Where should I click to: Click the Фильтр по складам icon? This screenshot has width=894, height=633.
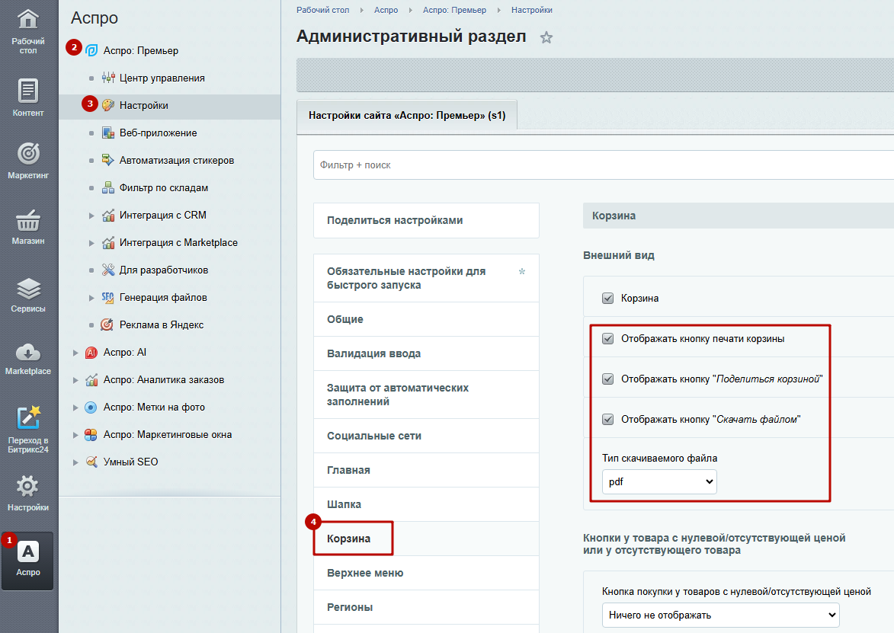click(108, 187)
